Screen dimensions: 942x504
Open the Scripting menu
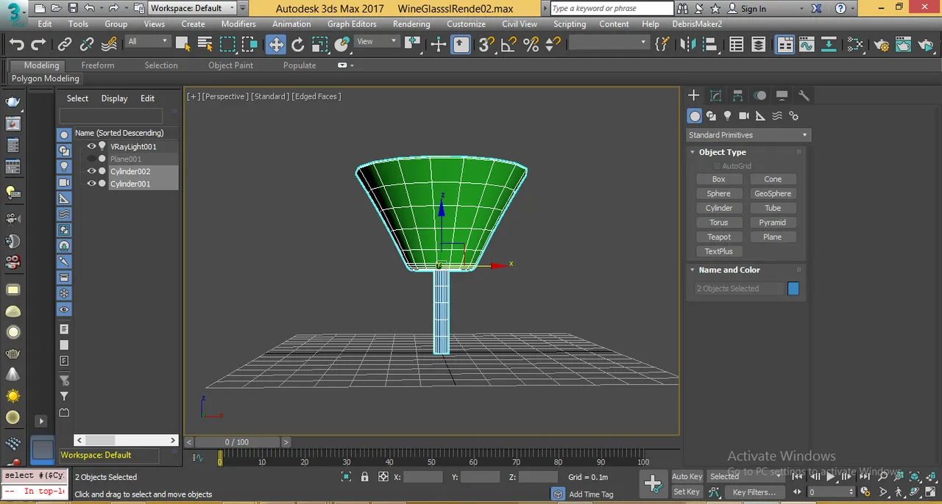pyautogui.click(x=570, y=24)
